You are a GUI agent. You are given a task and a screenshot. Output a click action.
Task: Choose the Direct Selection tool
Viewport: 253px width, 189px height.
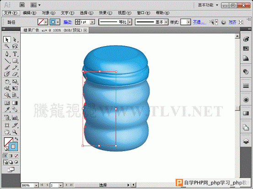coord(15,40)
